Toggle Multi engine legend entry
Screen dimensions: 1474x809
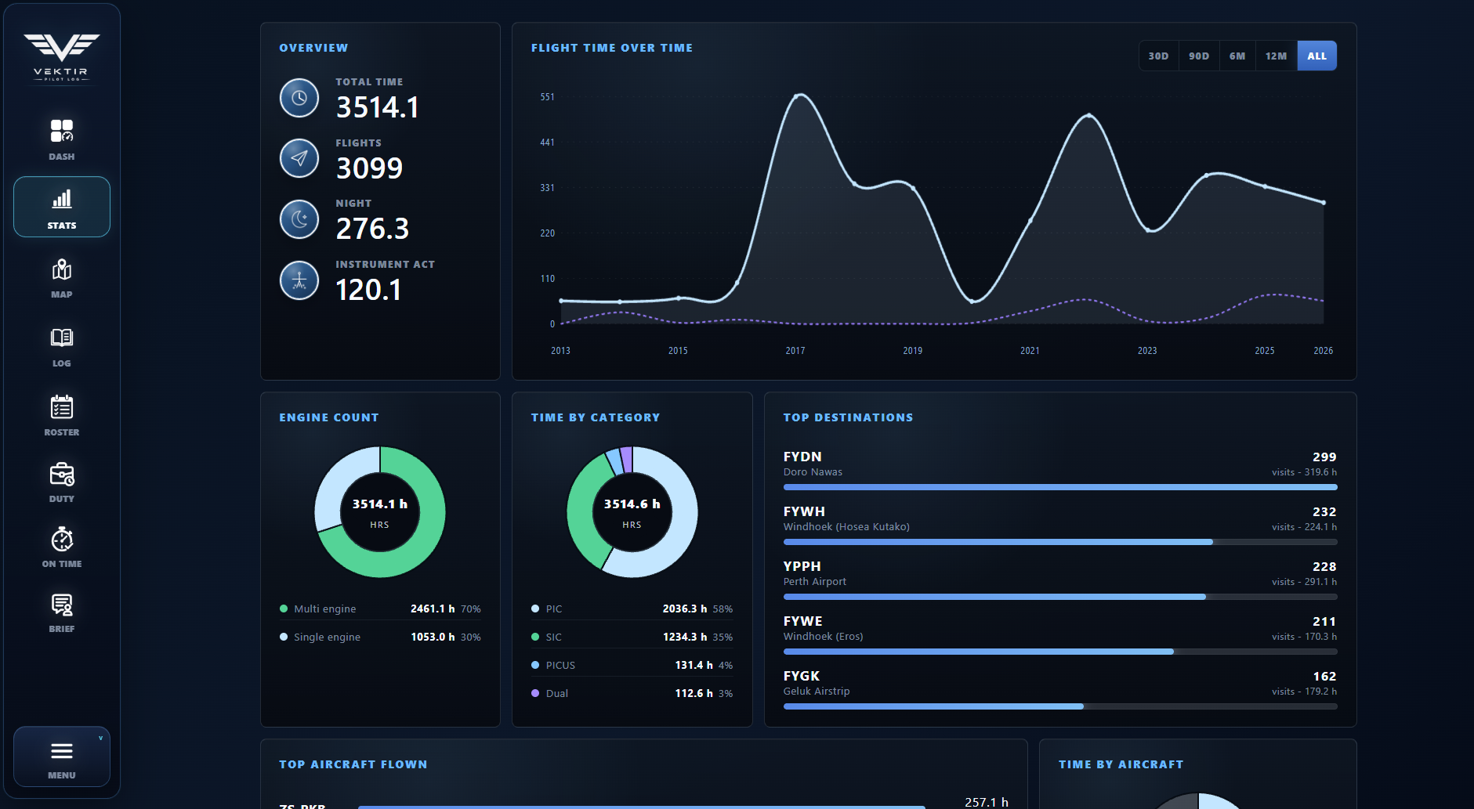coord(380,609)
